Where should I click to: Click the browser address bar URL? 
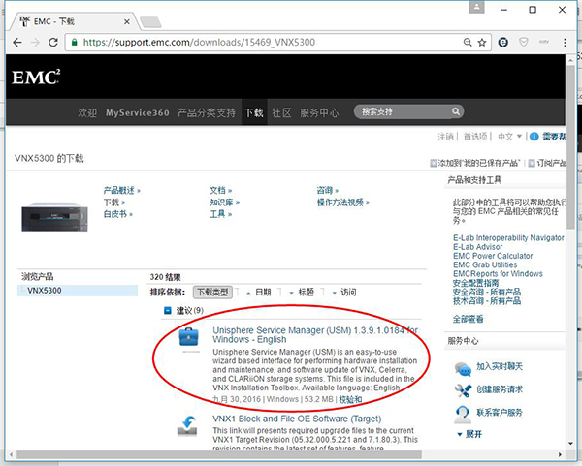point(199,42)
